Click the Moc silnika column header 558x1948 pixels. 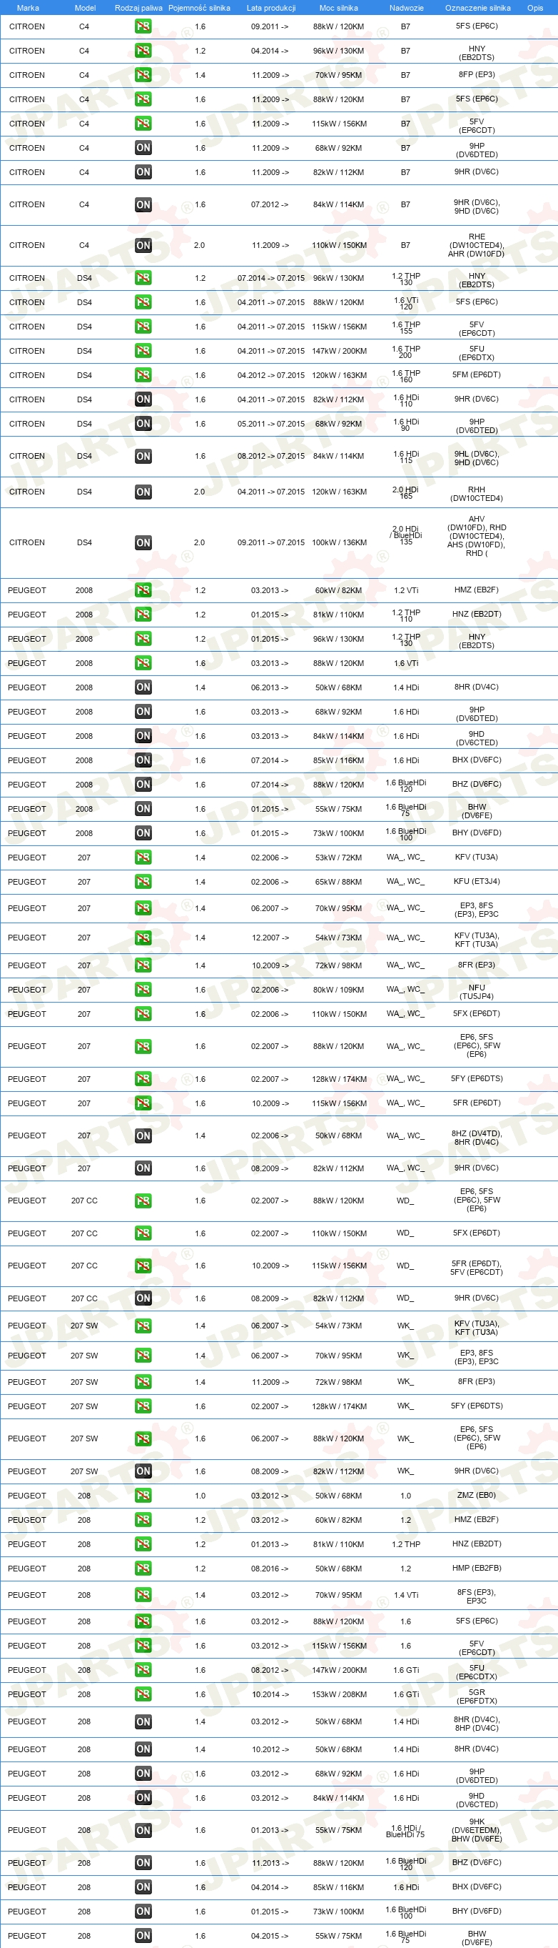(338, 8)
